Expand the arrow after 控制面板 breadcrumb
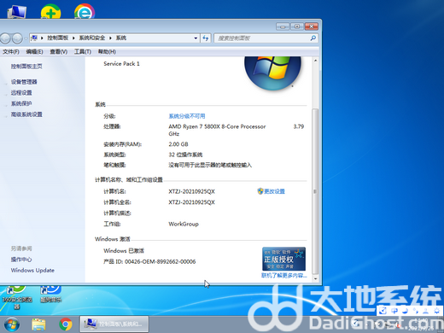This screenshot has width=444, height=333. tap(73, 38)
